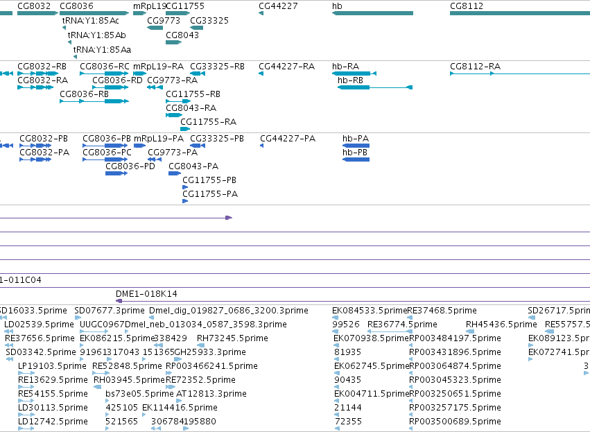Screen dimensions: 590x432
Task: Select the RE37468.5prime EST label
Action: tap(442, 311)
